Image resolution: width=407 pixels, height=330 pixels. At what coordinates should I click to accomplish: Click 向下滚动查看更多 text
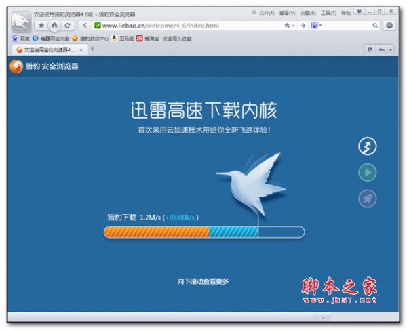click(203, 281)
